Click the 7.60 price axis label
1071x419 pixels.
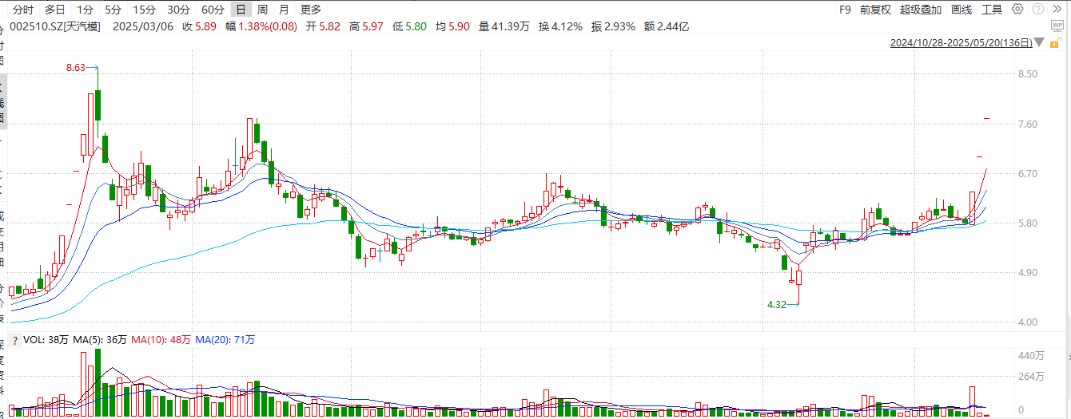pyautogui.click(x=1026, y=124)
